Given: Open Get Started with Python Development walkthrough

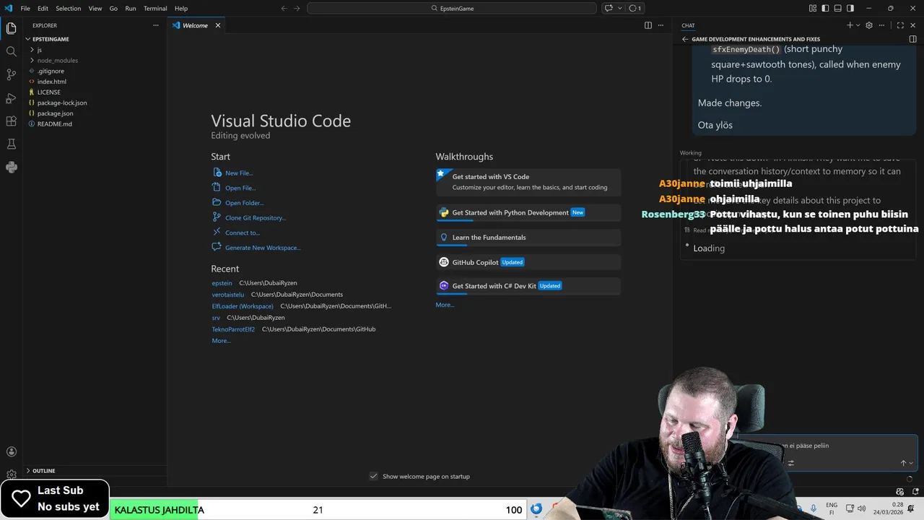Looking at the screenshot, I should (528, 212).
